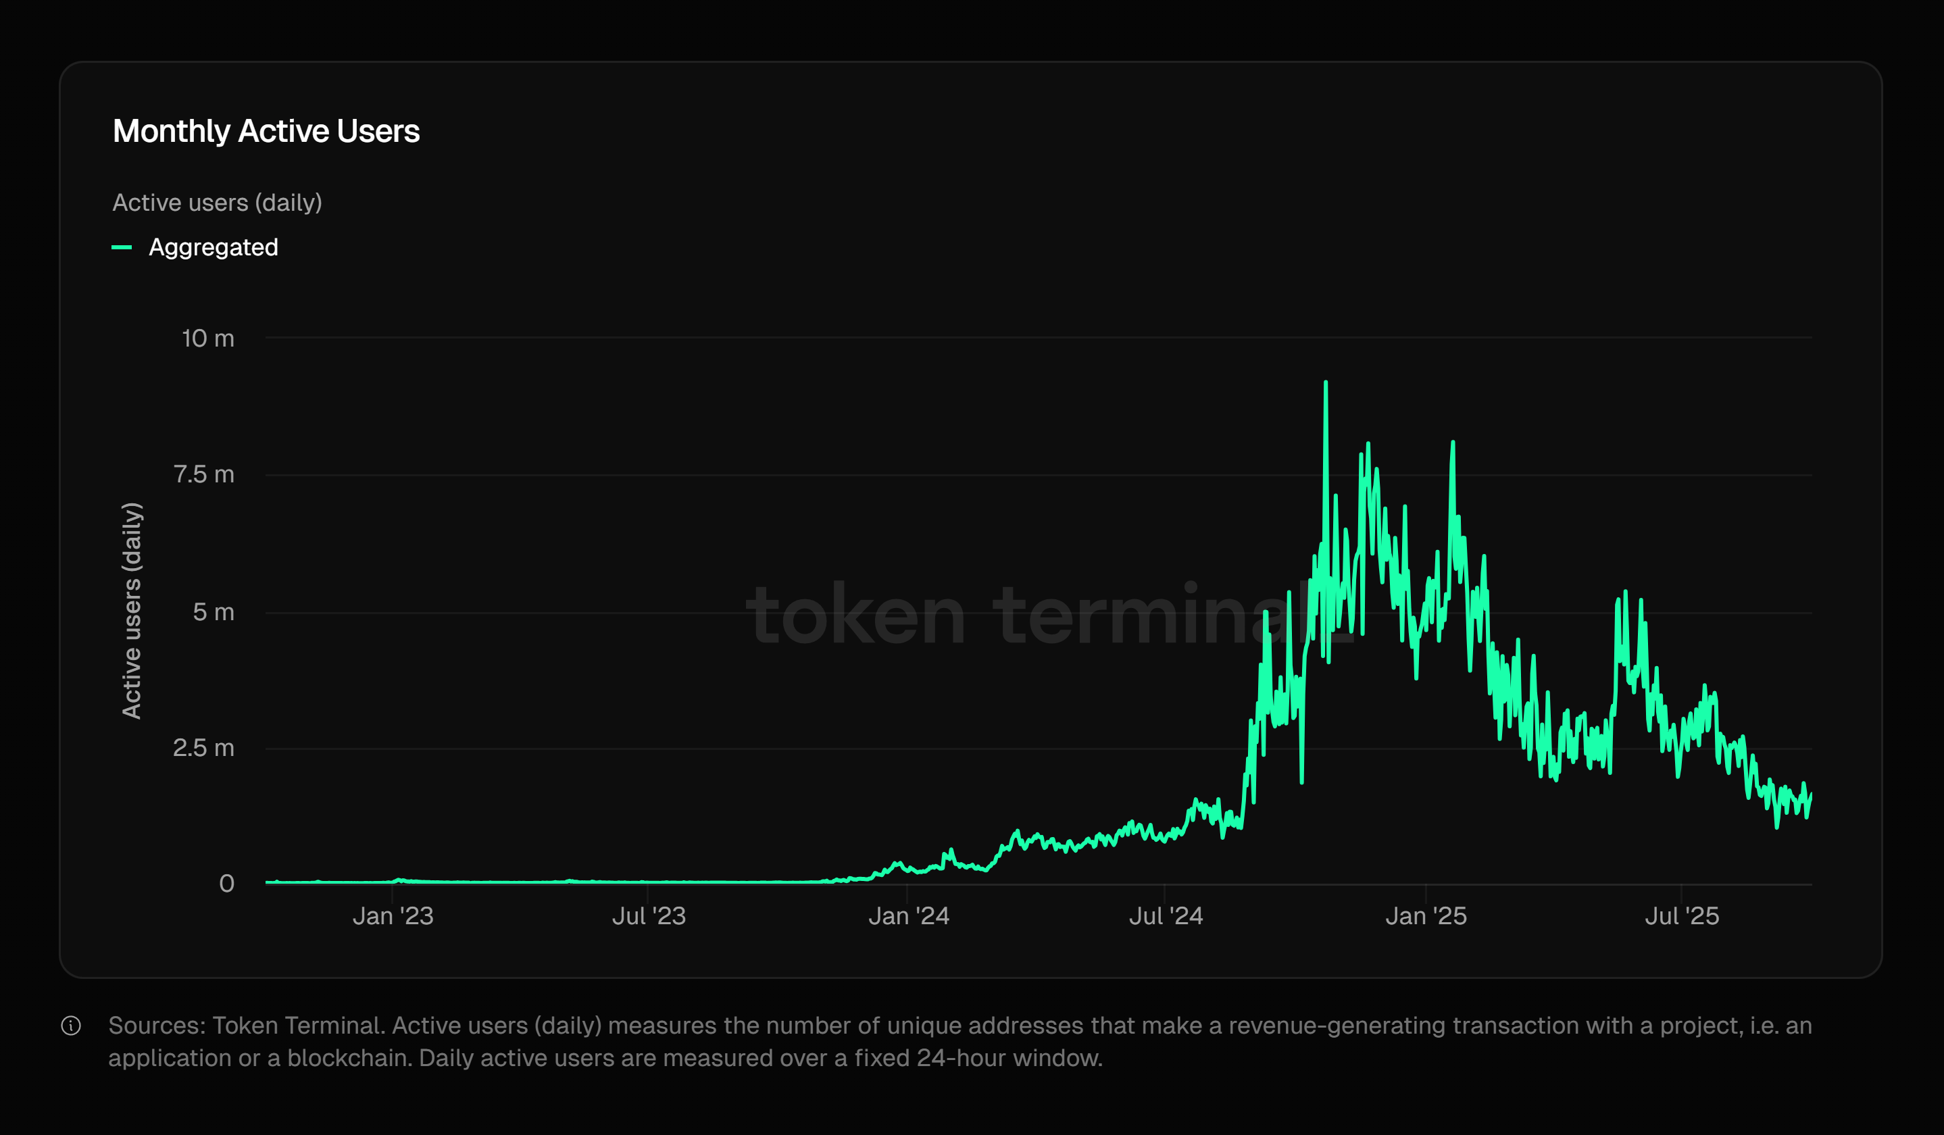This screenshot has height=1135, width=1944.
Task: Click the Jul '23 x-axis label
Action: click(649, 916)
